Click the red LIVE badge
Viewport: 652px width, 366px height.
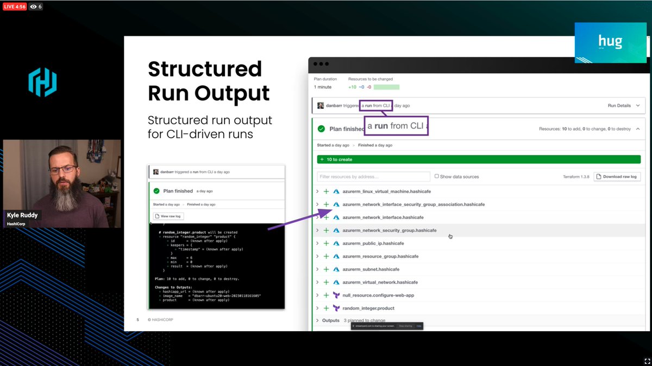(x=14, y=7)
